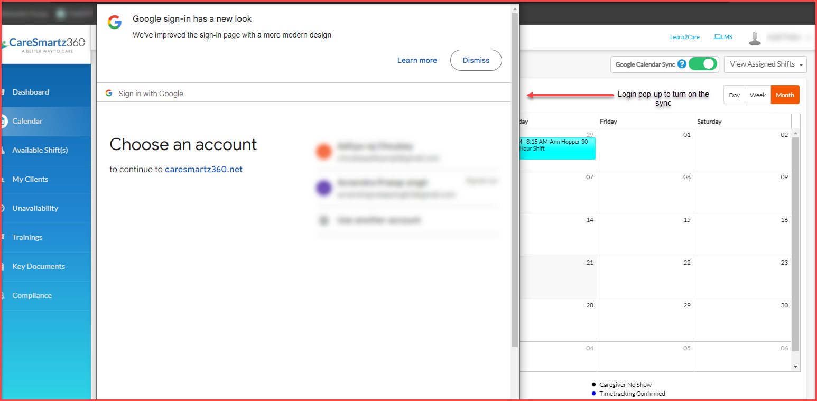The width and height of the screenshot is (817, 401).
Task: Click the Learn more link
Action: 417,60
